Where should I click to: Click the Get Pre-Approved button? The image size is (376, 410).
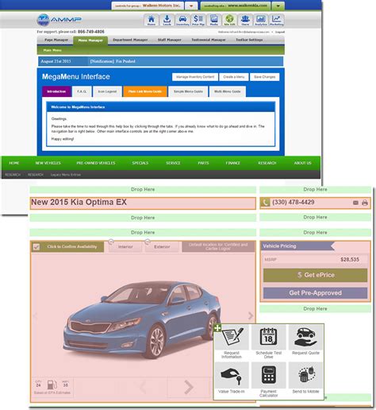coord(315,293)
